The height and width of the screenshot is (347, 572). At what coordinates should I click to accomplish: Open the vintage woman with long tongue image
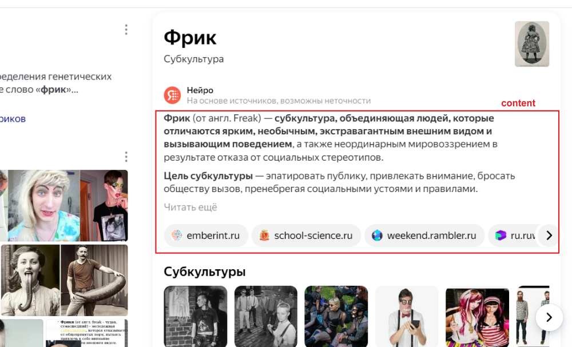30,280
